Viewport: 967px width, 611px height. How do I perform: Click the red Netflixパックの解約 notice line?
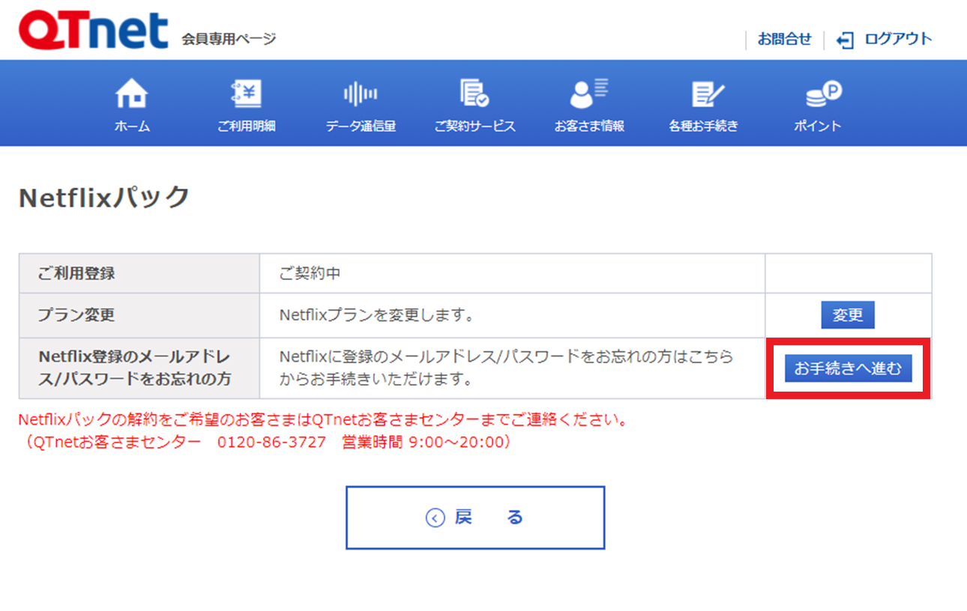tap(323, 419)
